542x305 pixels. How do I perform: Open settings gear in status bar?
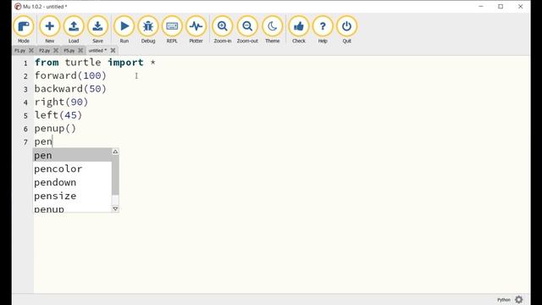[x=519, y=299]
